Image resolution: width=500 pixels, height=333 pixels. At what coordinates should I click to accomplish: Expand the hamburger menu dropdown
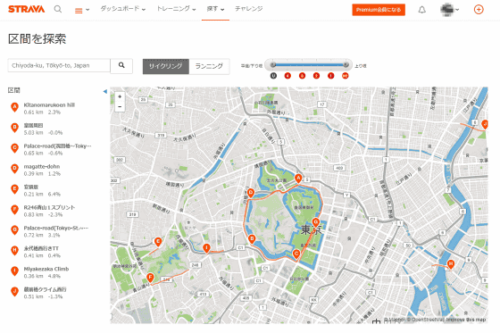pos(81,11)
